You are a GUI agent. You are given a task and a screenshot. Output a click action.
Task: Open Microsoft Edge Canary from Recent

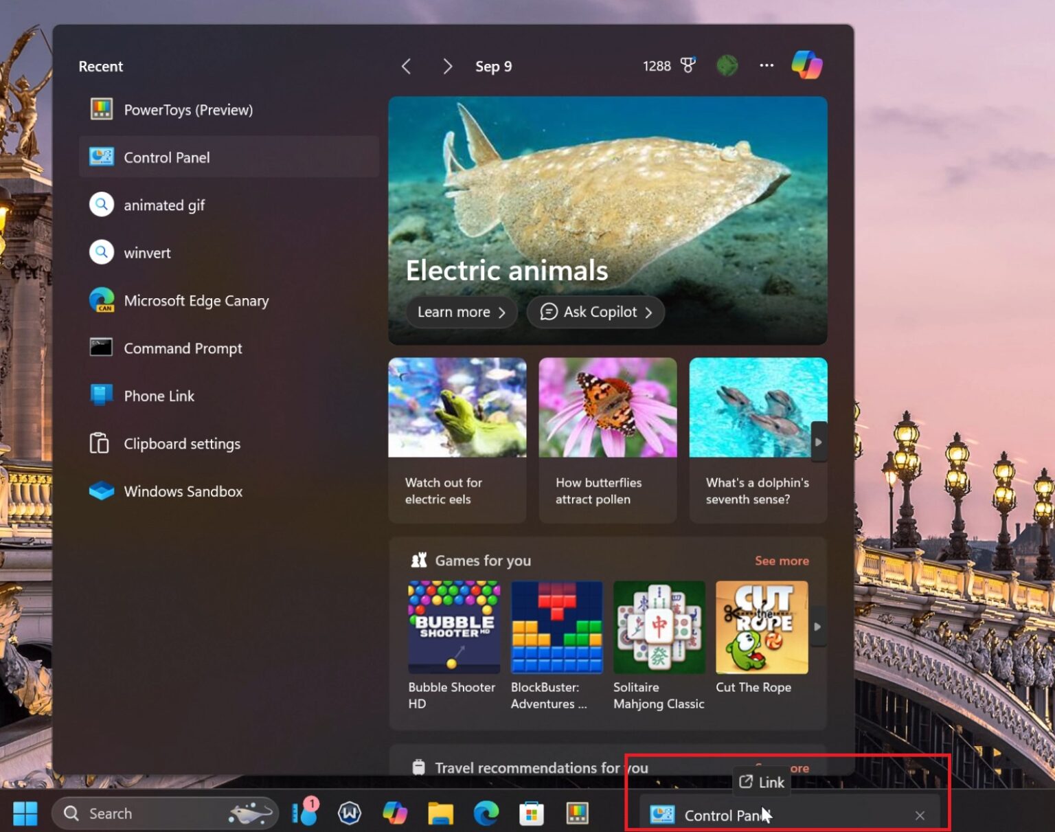click(196, 300)
